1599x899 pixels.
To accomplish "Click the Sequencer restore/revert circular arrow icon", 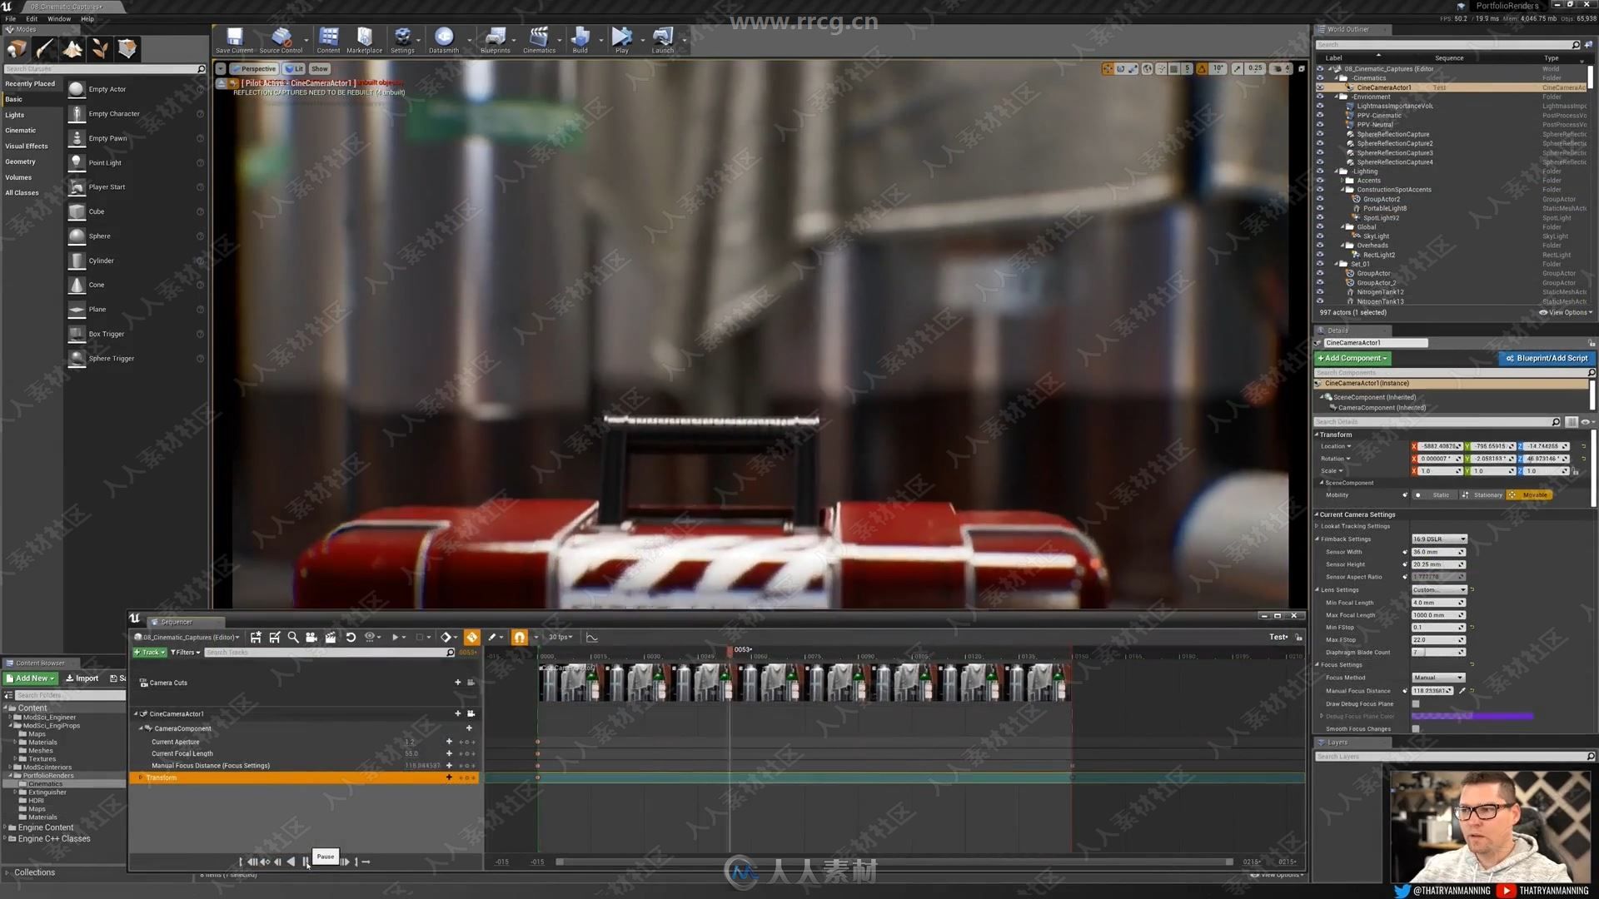I will click(351, 638).
